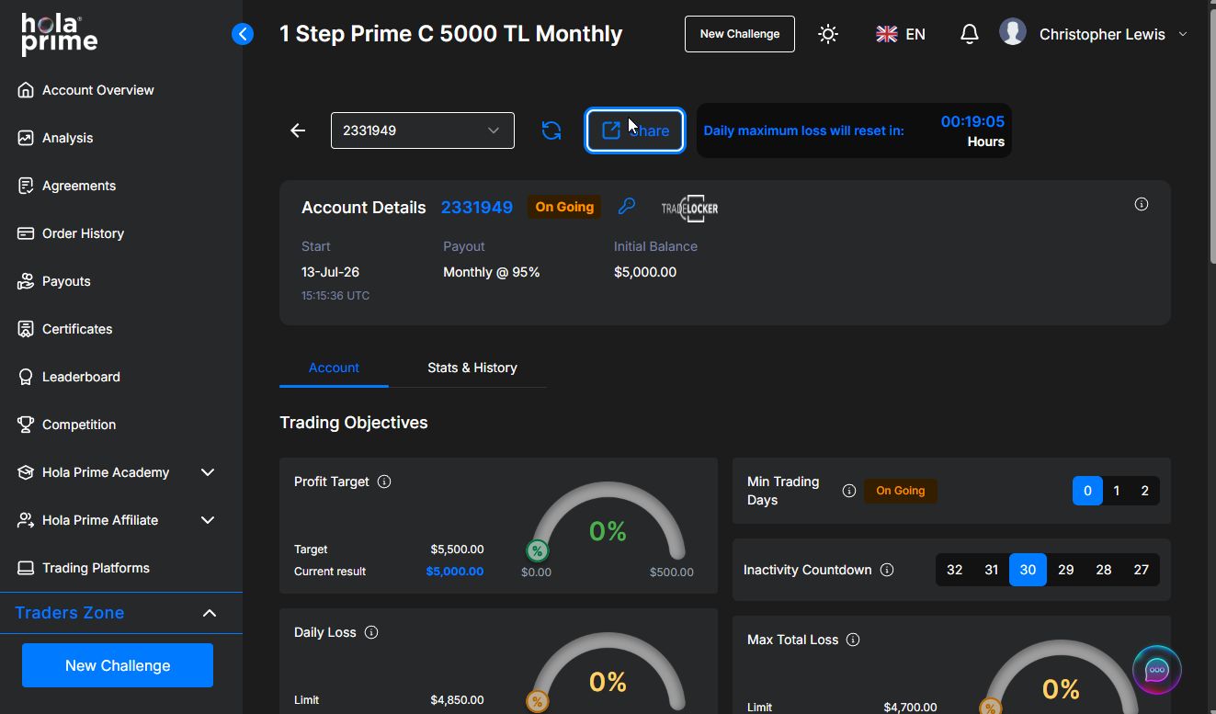This screenshot has height=714, width=1216.
Task: Expand the Christopher Lewis user menu
Action: (1113, 34)
